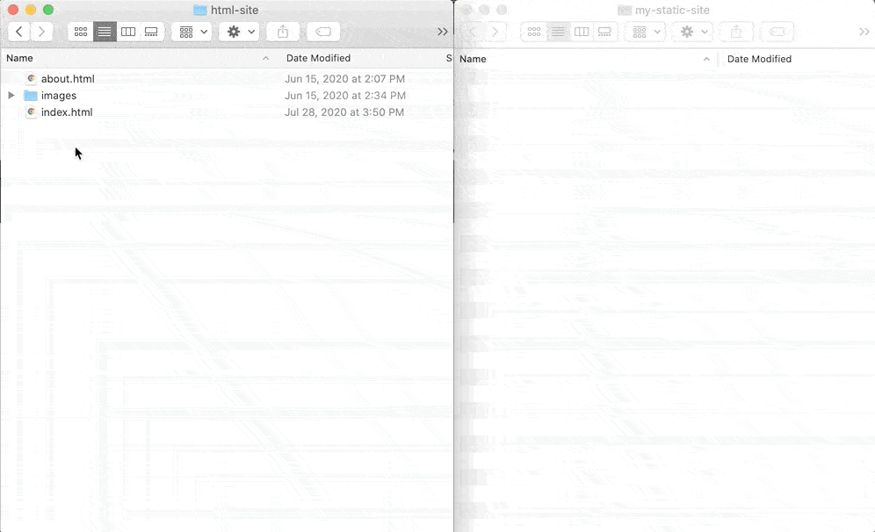Switch html-site window to icon view
Screen dimensions: 875x532
(81, 32)
